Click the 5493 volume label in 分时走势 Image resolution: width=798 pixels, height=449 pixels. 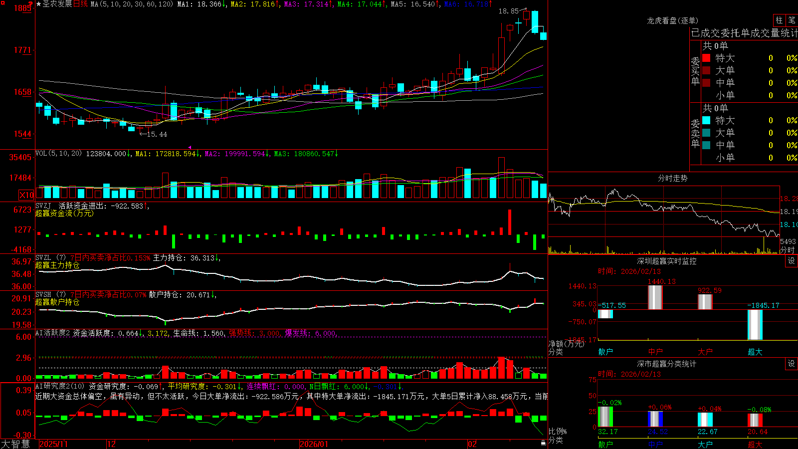pos(788,241)
